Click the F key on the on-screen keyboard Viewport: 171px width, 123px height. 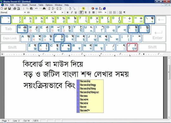[59, 38]
